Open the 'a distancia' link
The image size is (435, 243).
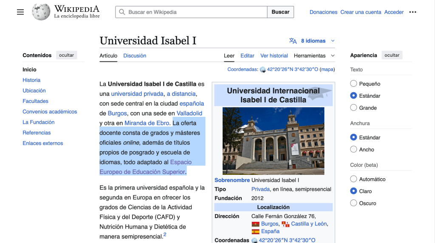[181, 94]
